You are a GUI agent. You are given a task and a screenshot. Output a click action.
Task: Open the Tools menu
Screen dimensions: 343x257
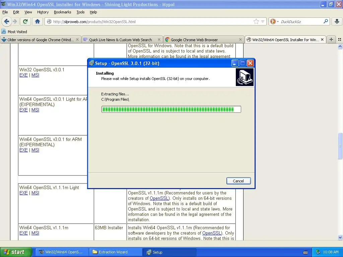point(80,12)
